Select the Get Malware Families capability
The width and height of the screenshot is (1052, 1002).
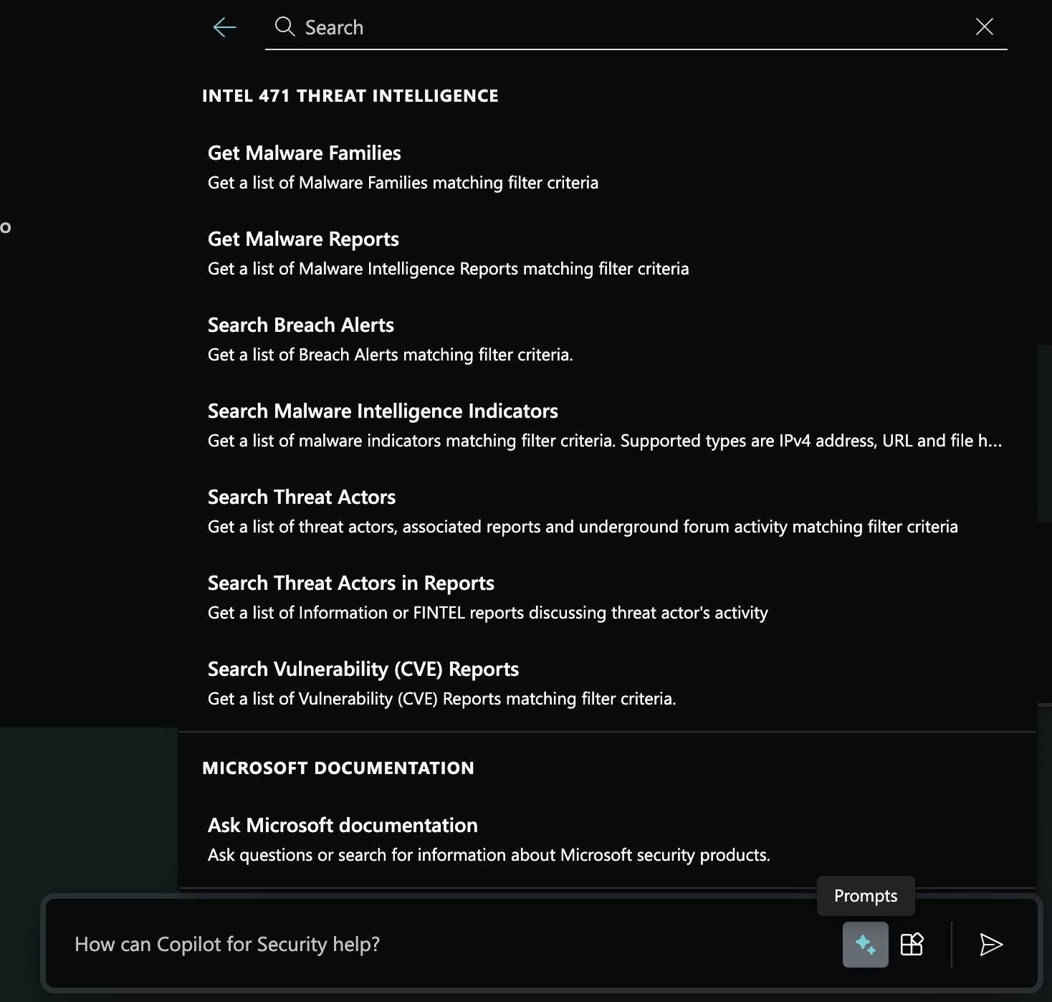304,153
